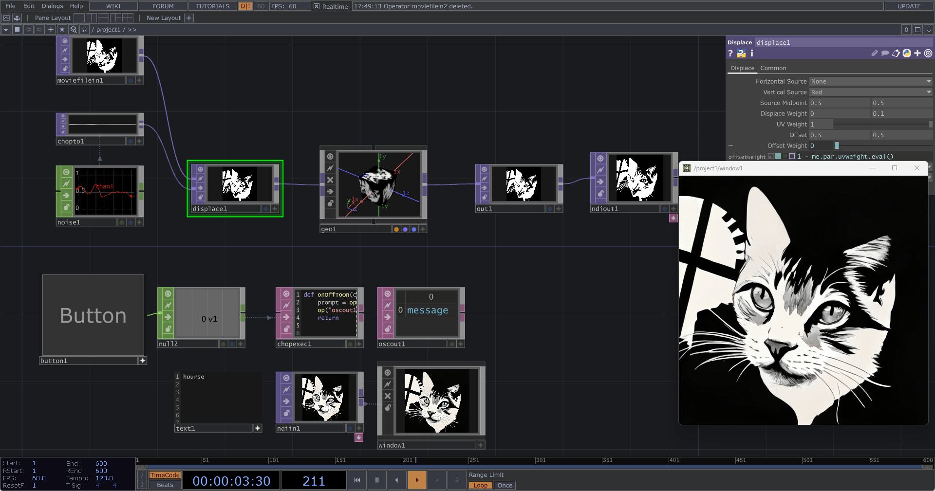Toggle the Realtime checkbox in the top bar
935x491 pixels.
pyautogui.click(x=316, y=6)
